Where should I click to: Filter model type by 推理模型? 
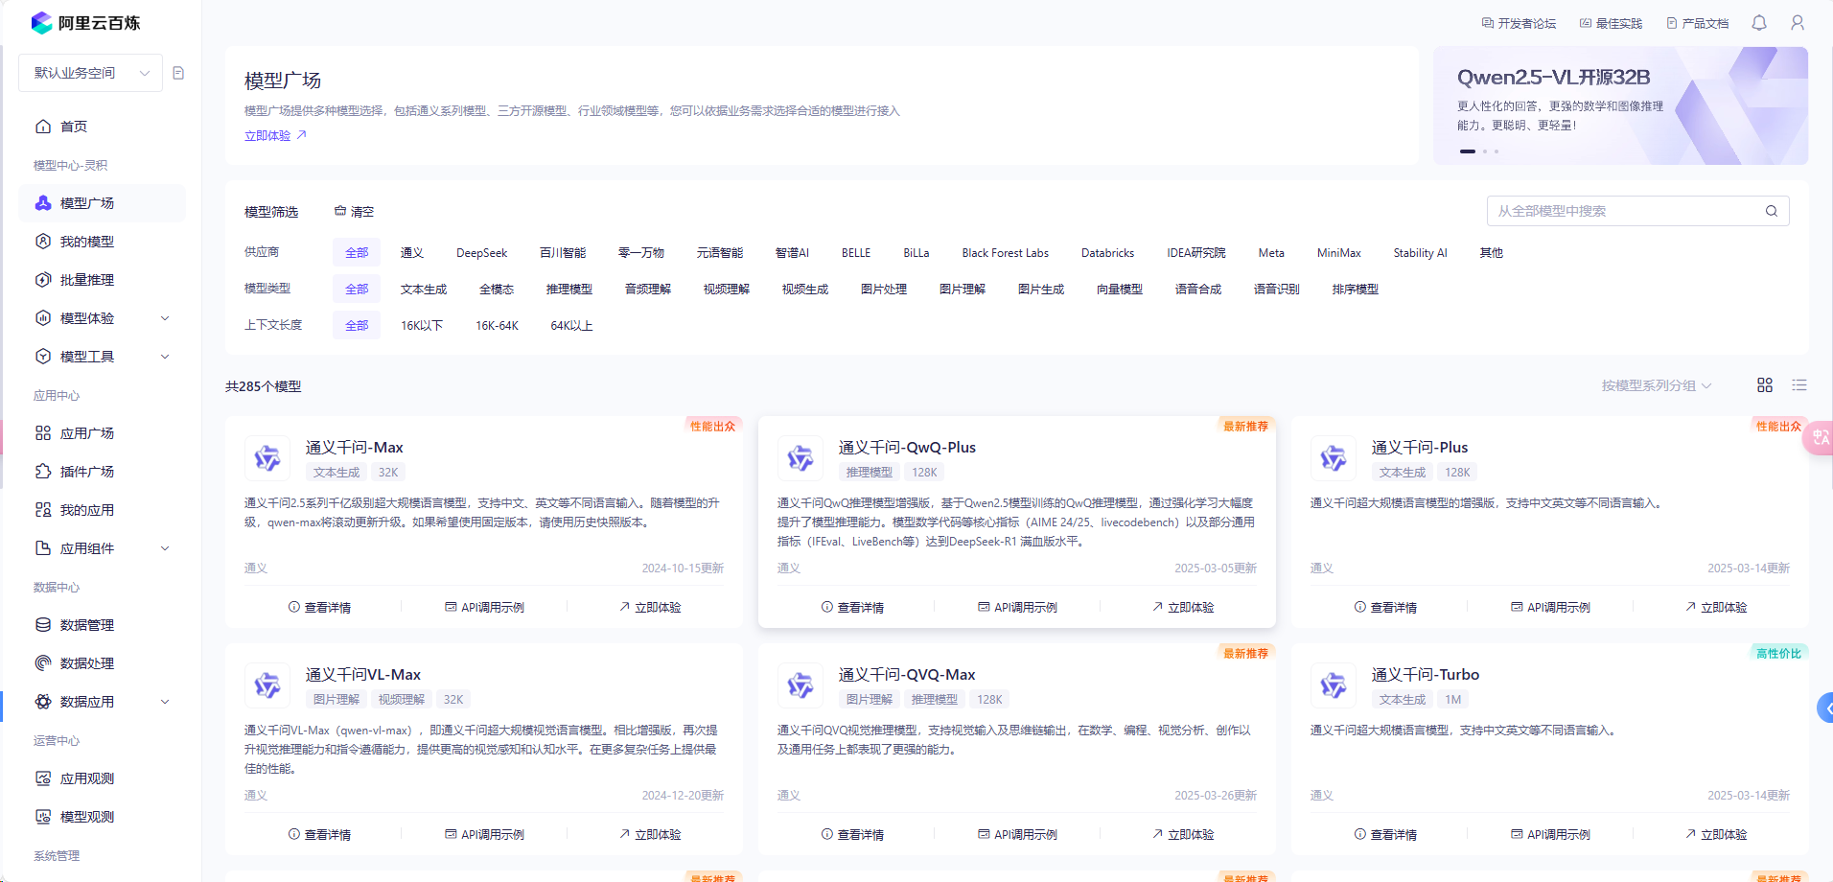pyautogui.click(x=569, y=290)
